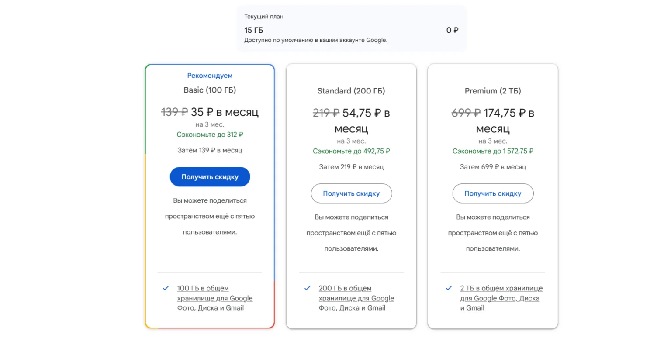Click the "Basic (100 ГБ)" plan title

point(210,90)
